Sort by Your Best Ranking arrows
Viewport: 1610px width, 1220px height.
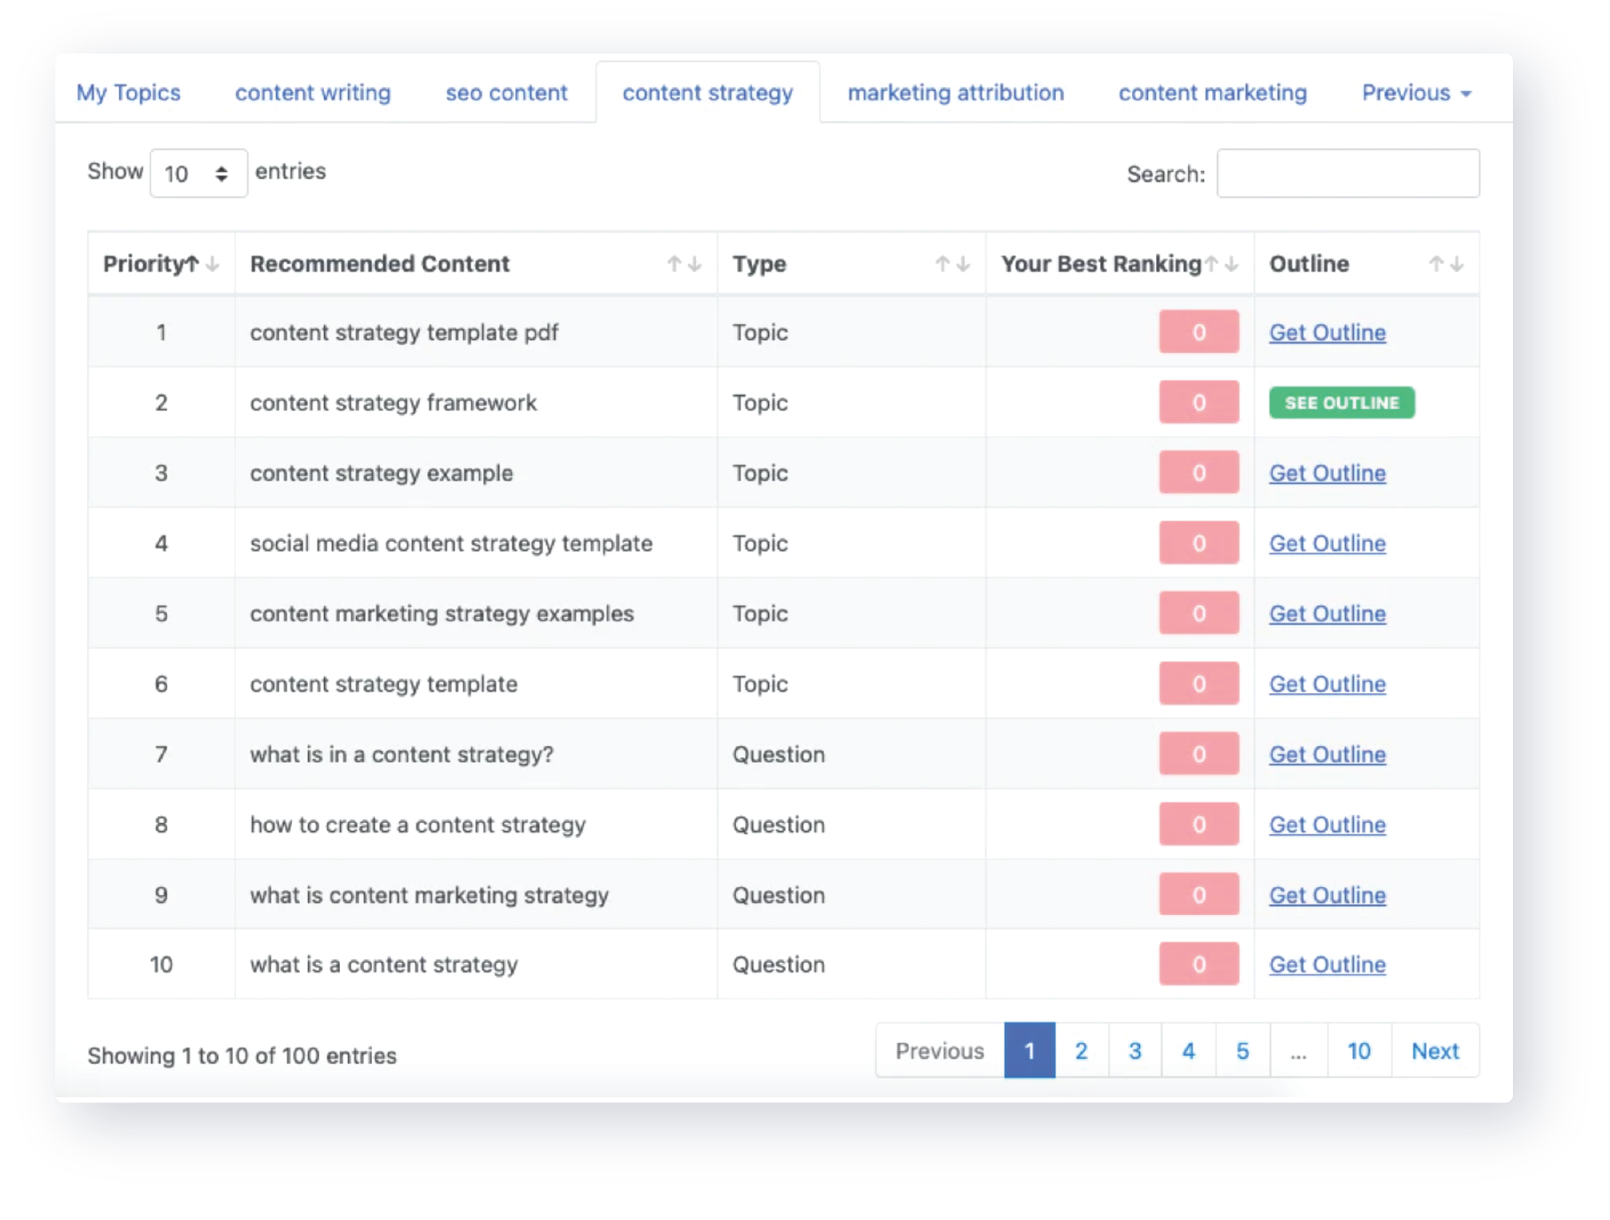1221,264
